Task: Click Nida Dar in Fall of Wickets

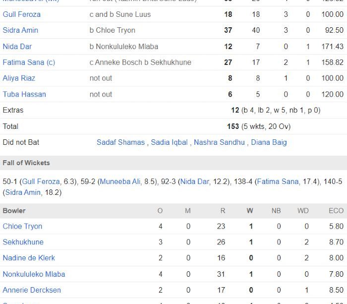Action: point(195,182)
